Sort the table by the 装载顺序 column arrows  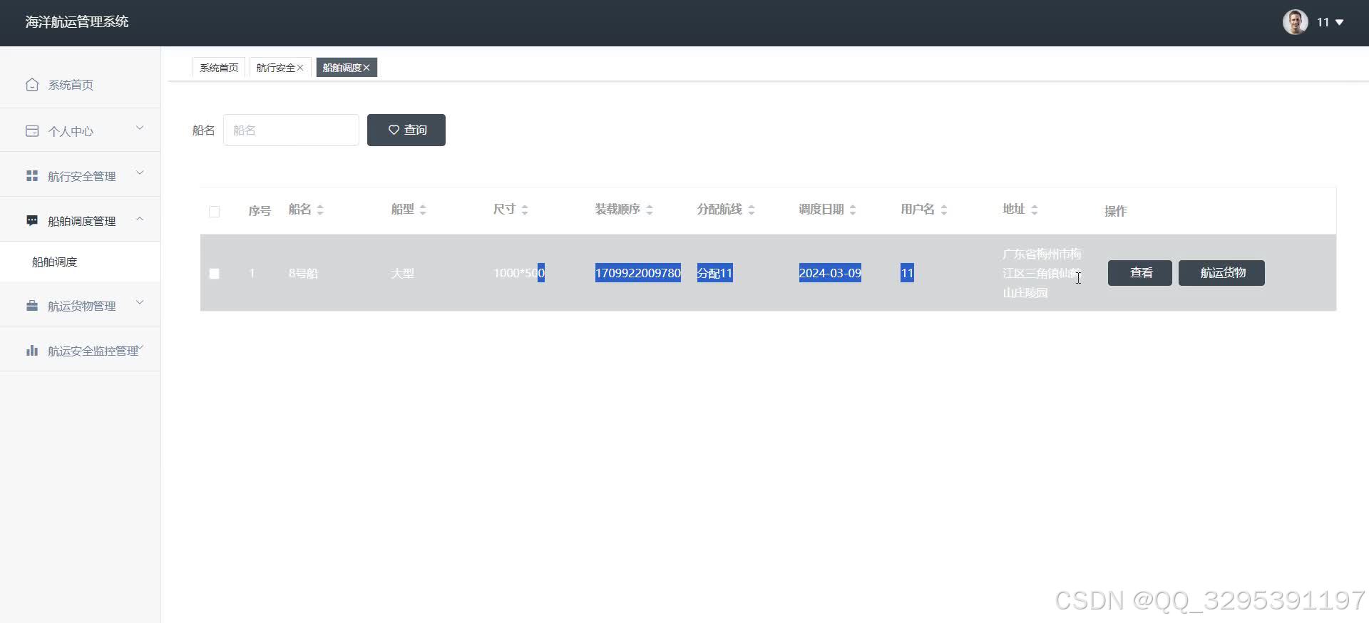(650, 210)
